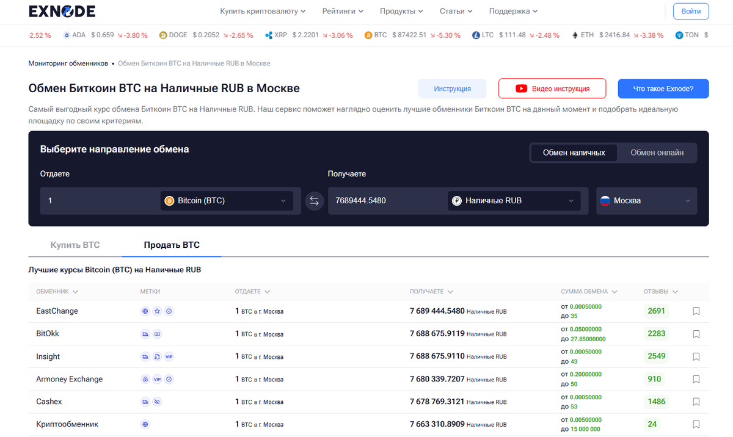Image resolution: width=733 pixels, height=437 pixels.
Task: Click the currency swap icon between exchange fields
Action: (x=315, y=200)
